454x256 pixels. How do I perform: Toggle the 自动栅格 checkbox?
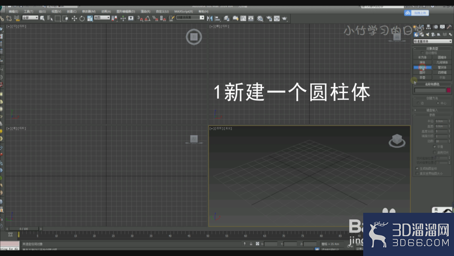tap(422, 53)
